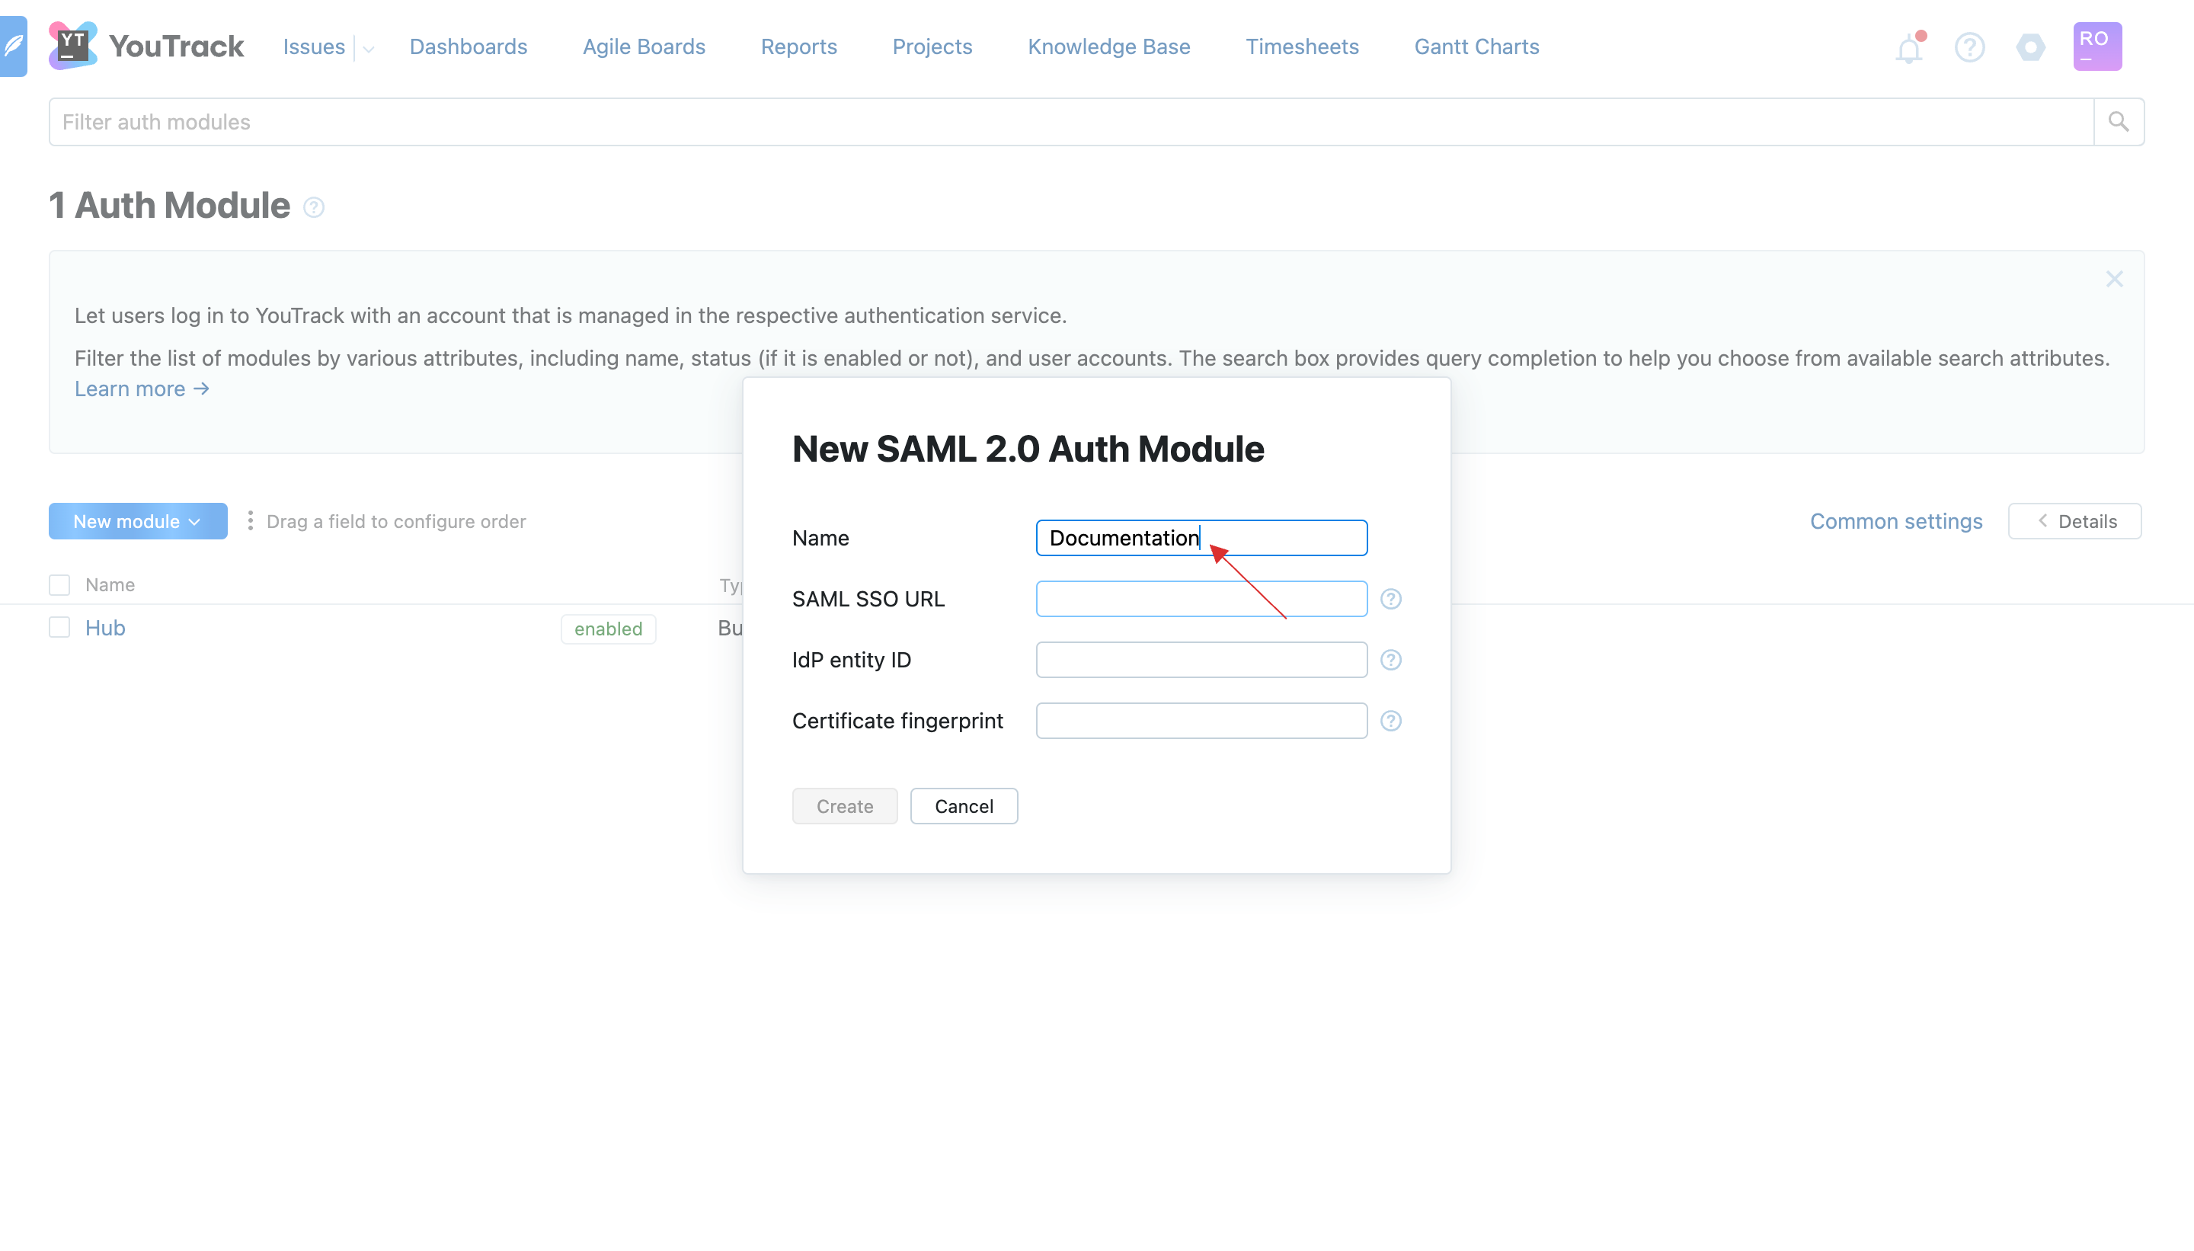The image size is (2194, 1251).
Task: Select the Knowledge Base menu item
Action: pos(1108,46)
